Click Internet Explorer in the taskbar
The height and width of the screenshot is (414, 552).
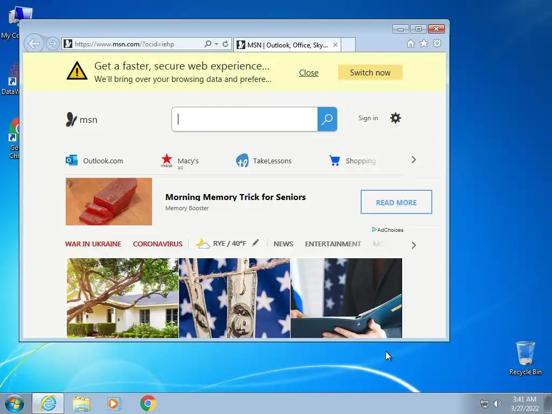click(x=48, y=403)
